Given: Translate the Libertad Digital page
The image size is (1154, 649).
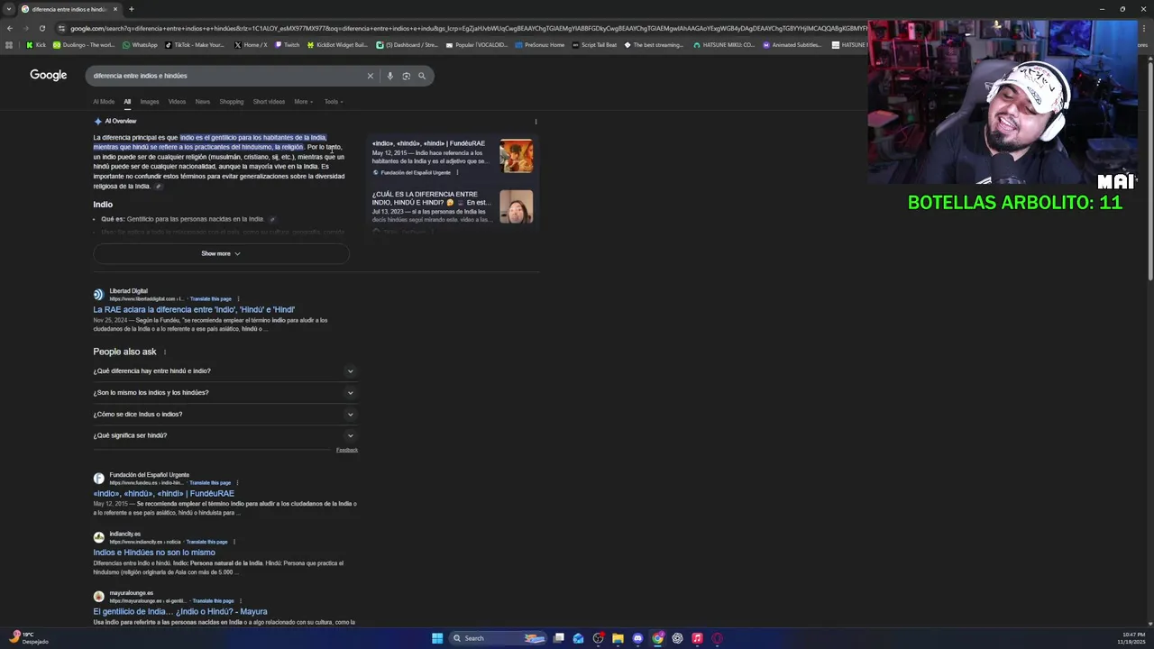Looking at the screenshot, I should pos(211,298).
